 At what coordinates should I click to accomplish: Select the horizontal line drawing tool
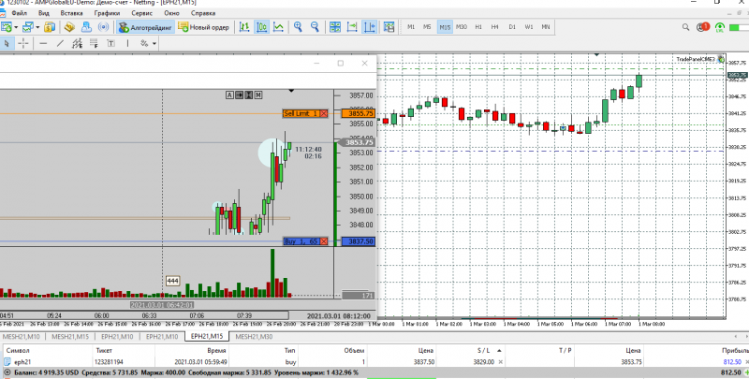click(43, 43)
